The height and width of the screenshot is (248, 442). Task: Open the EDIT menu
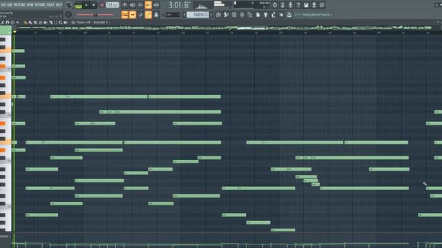click(x=3, y=5)
